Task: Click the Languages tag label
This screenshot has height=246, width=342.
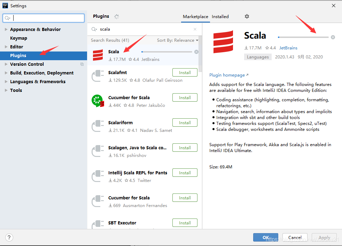Action: pos(258,57)
